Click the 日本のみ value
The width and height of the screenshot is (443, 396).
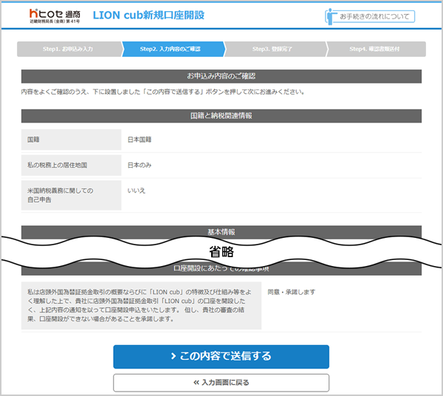140,165
